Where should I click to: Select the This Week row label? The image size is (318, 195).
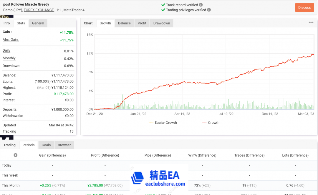click(x=10, y=175)
